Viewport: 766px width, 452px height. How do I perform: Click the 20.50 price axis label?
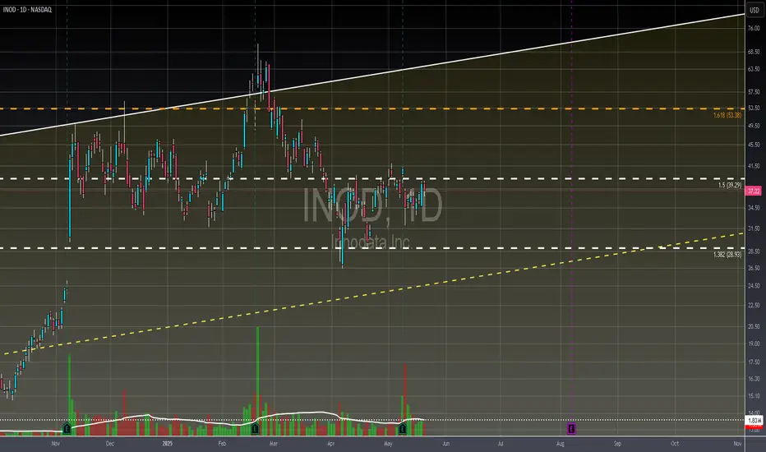click(754, 326)
